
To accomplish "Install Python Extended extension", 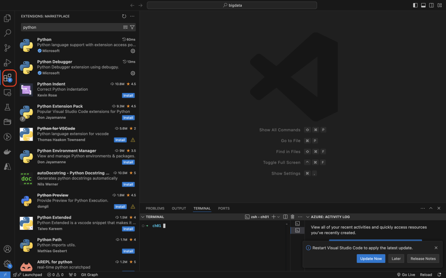I will click(128, 229).
